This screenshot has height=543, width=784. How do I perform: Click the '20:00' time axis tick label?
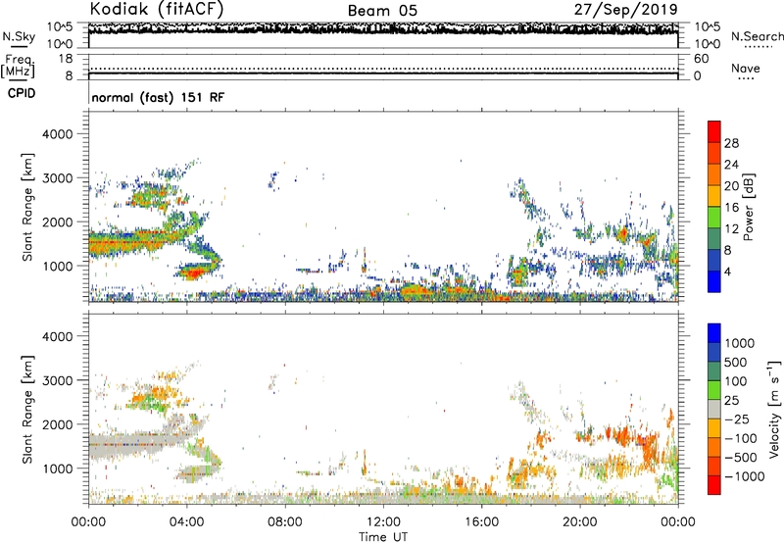pos(579,522)
